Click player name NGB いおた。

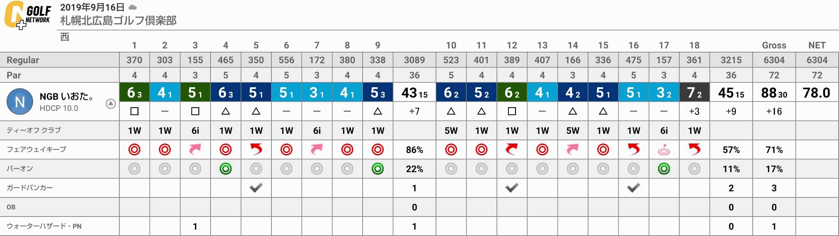pyautogui.click(x=66, y=97)
